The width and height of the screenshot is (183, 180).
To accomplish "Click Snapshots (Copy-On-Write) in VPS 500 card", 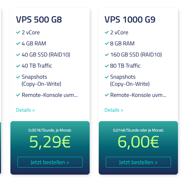I will (x=41, y=80).
